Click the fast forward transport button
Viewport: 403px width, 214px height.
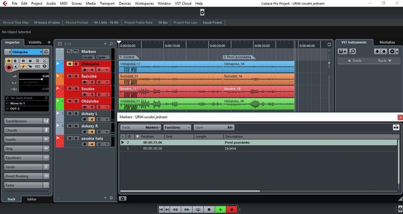(187, 209)
